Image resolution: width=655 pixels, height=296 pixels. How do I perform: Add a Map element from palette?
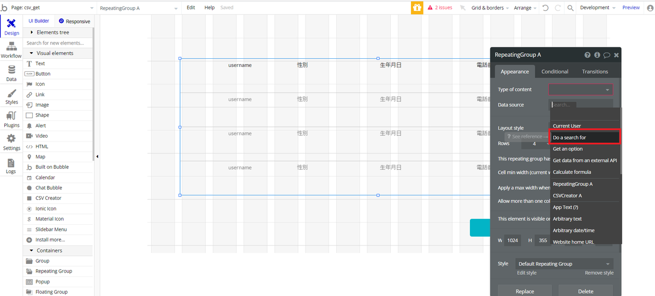(x=58, y=157)
